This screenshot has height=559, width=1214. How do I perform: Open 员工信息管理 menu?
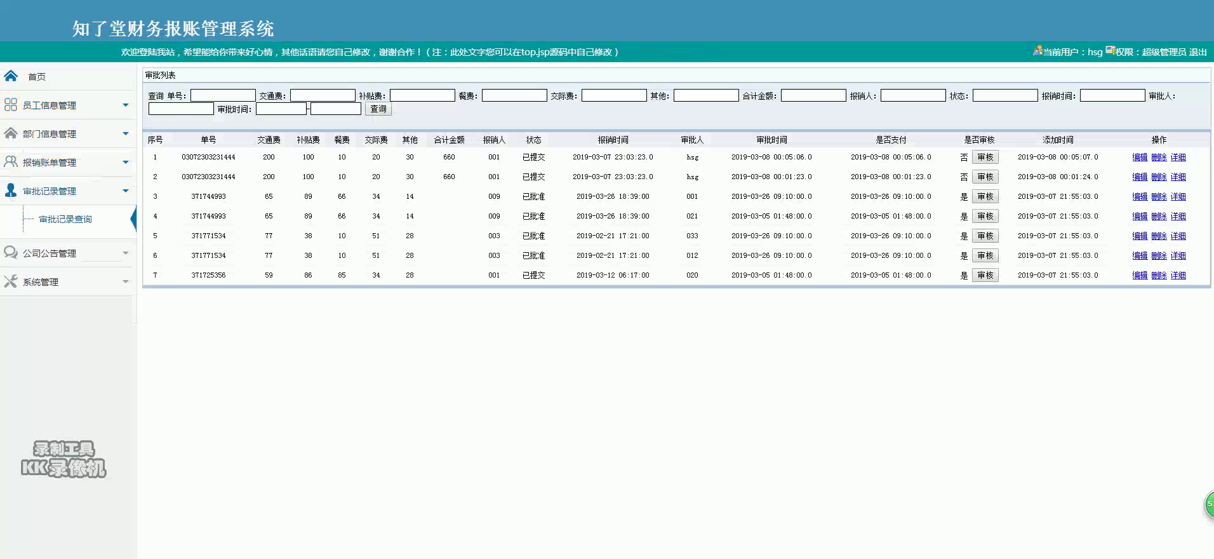coord(50,105)
